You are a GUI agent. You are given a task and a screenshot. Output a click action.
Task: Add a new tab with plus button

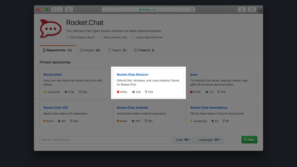260,11
